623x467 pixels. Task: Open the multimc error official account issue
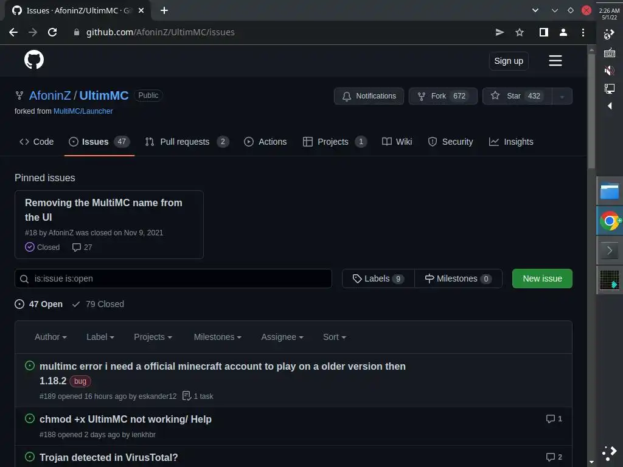point(223,373)
